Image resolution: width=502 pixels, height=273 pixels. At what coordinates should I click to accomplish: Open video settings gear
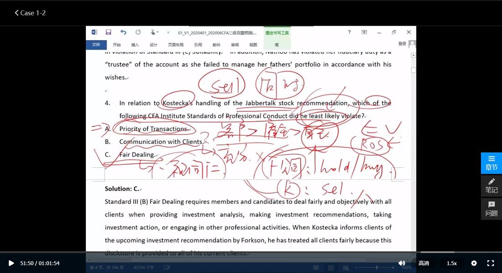coord(474,263)
